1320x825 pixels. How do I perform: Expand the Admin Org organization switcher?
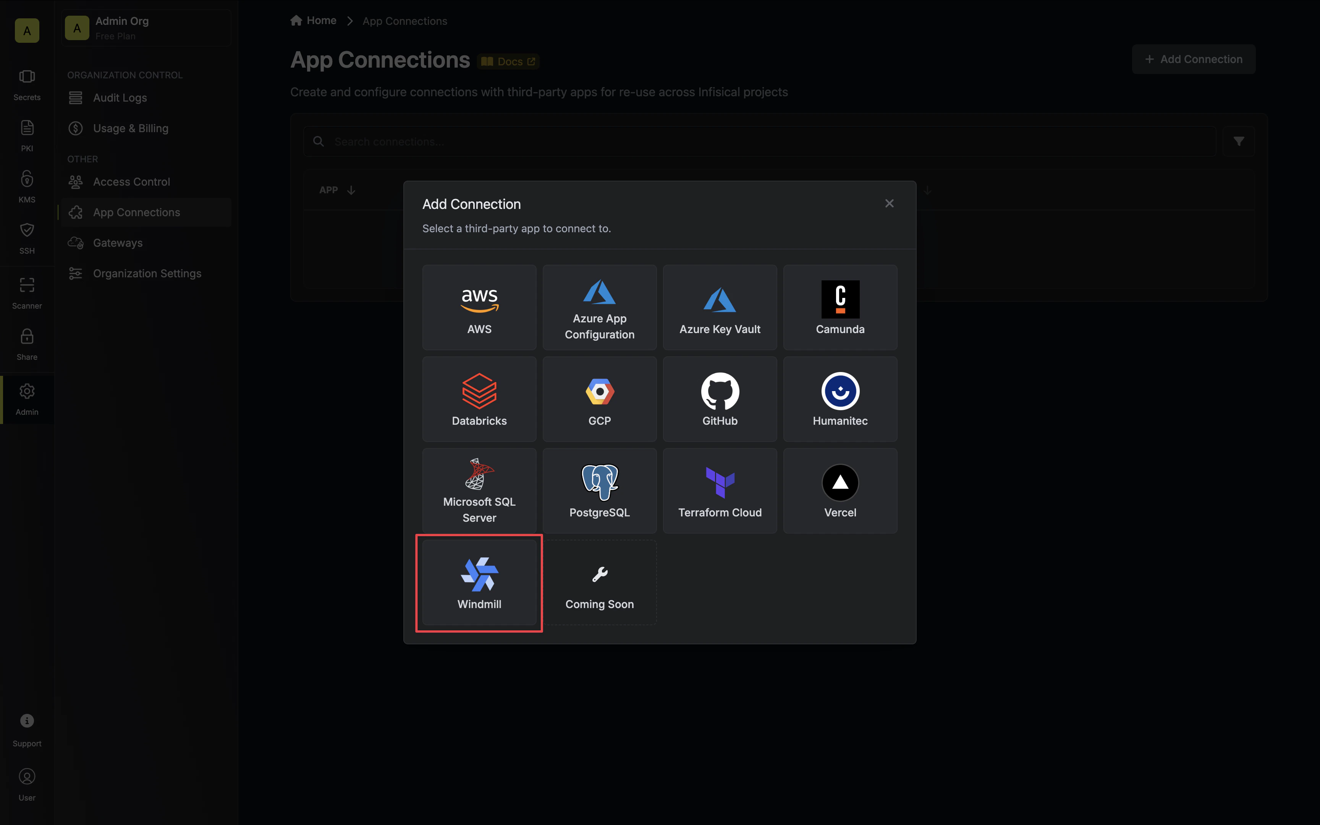point(146,28)
